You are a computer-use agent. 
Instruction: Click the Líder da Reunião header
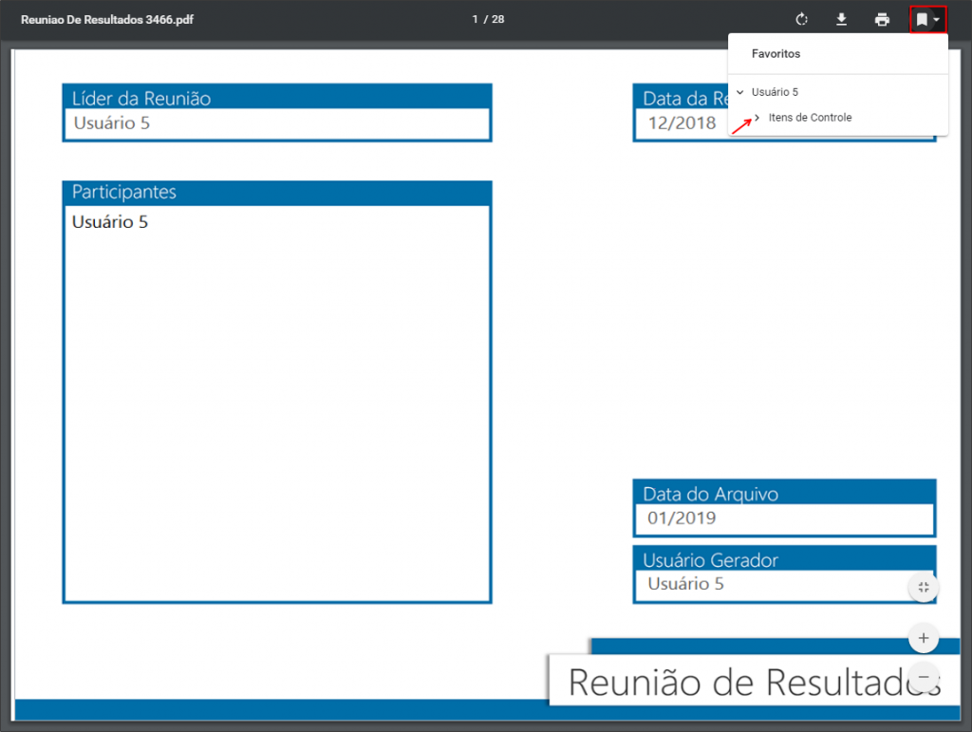(276, 98)
